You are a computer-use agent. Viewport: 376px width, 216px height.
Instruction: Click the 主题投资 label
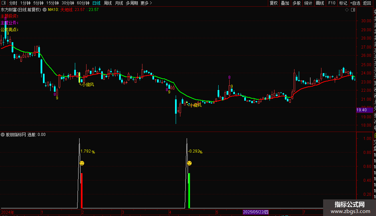(x=9, y=16)
